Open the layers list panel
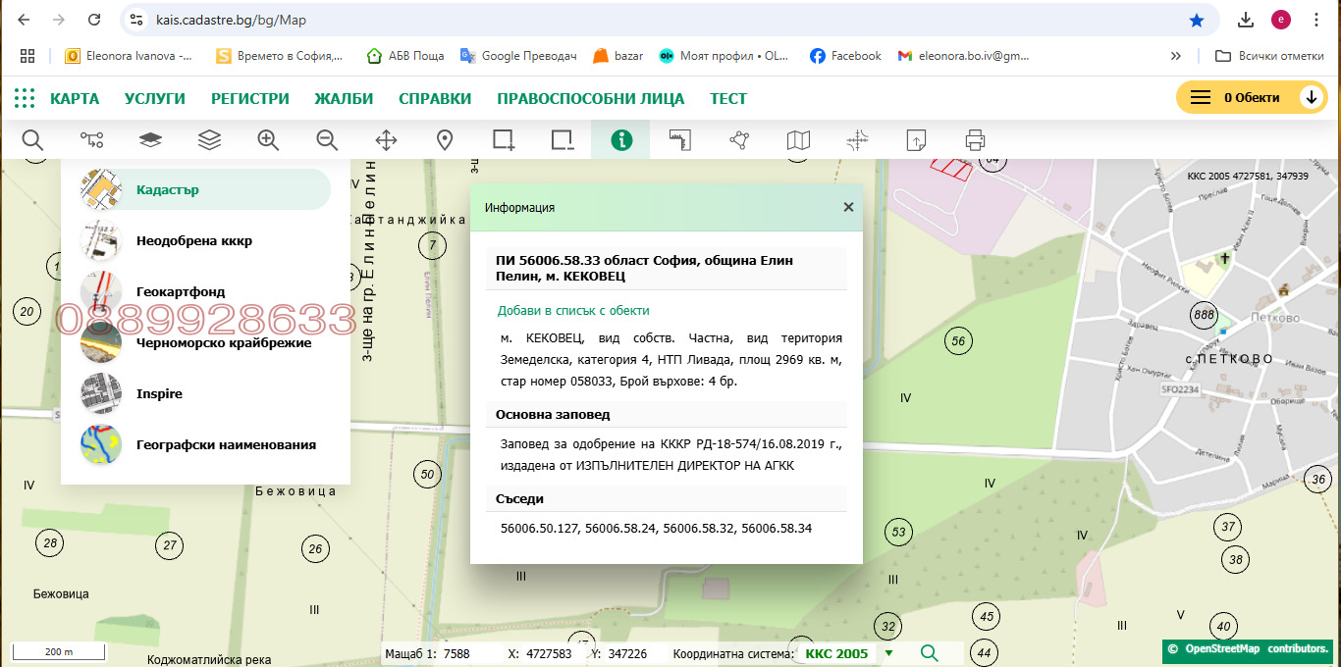Screen dimensions: 1341x667 click(209, 139)
